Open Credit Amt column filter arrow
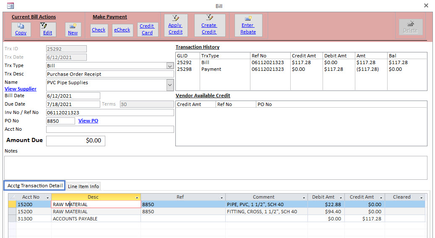 coord(381,197)
